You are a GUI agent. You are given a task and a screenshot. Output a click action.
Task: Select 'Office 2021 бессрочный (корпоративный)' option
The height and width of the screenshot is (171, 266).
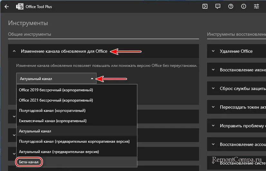tap(56, 100)
